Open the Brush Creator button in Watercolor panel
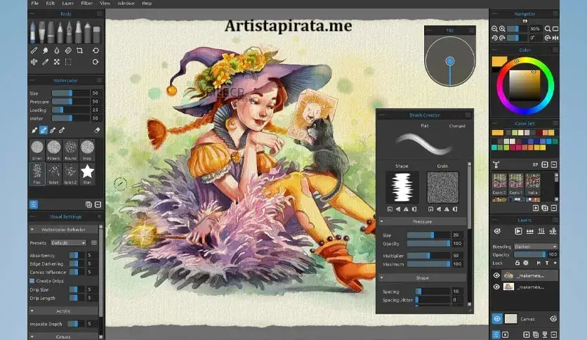 [x=34, y=204]
